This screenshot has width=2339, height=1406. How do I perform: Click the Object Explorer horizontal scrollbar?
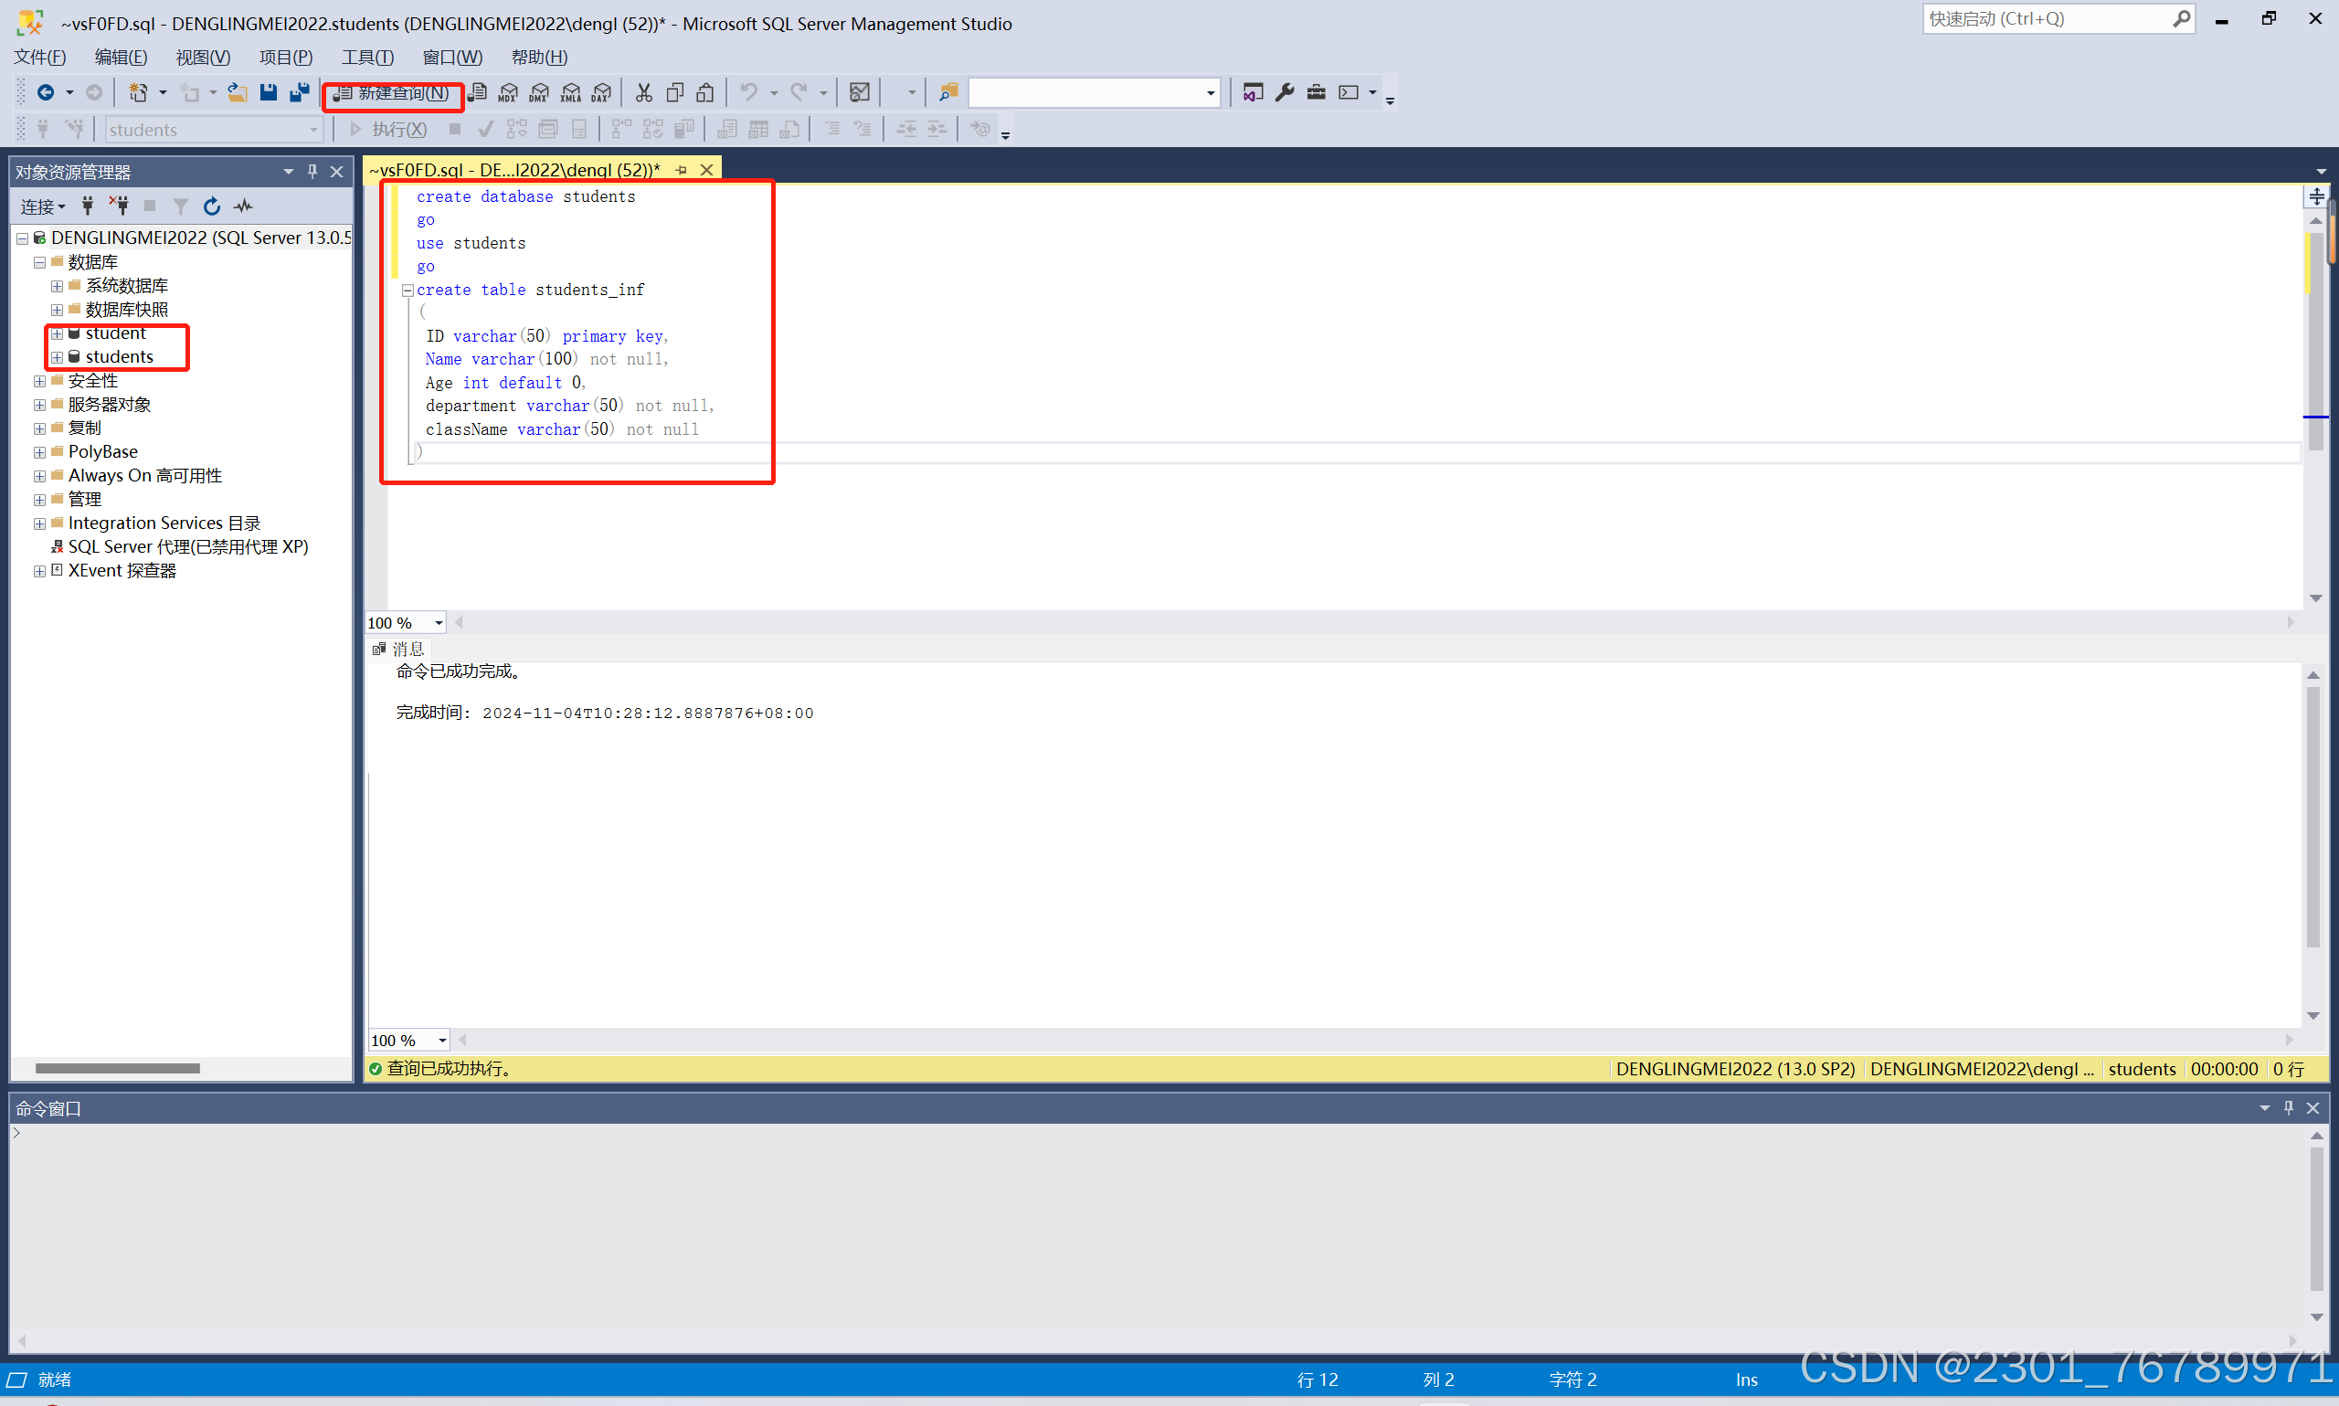point(118,1068)
